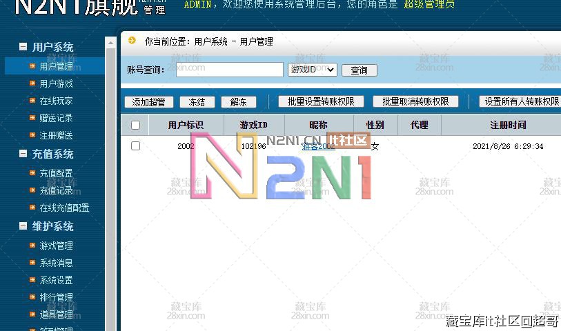The width and height of the screenshot is (561, 331).
Task: Click the icon beside 用户游戏 in sidebar
Action: (32, 83)
